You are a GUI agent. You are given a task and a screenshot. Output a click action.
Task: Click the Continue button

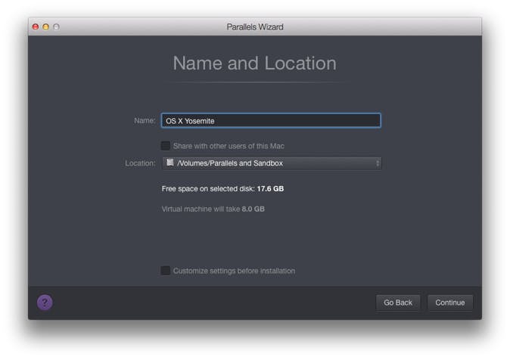449,303
